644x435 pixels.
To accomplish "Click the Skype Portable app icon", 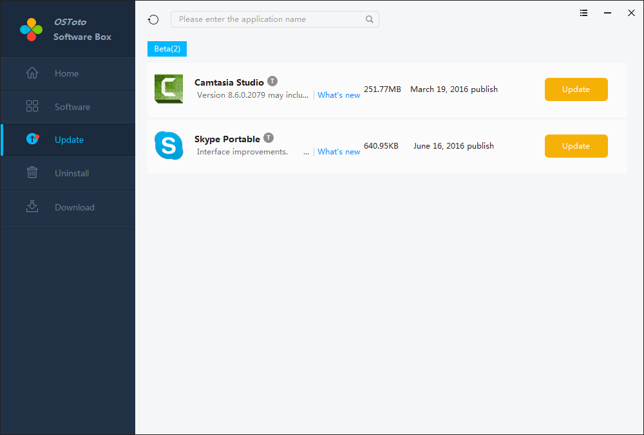I will tap(169, 145).
